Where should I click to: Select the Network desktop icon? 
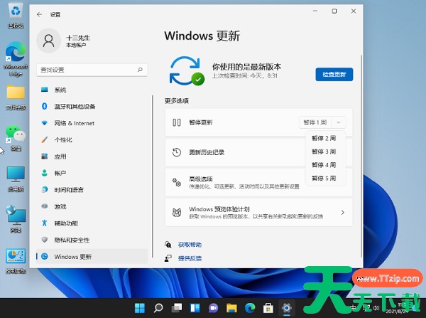(16, 219)
